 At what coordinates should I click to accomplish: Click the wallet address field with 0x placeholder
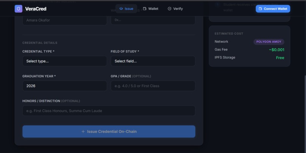coord(153,20)
